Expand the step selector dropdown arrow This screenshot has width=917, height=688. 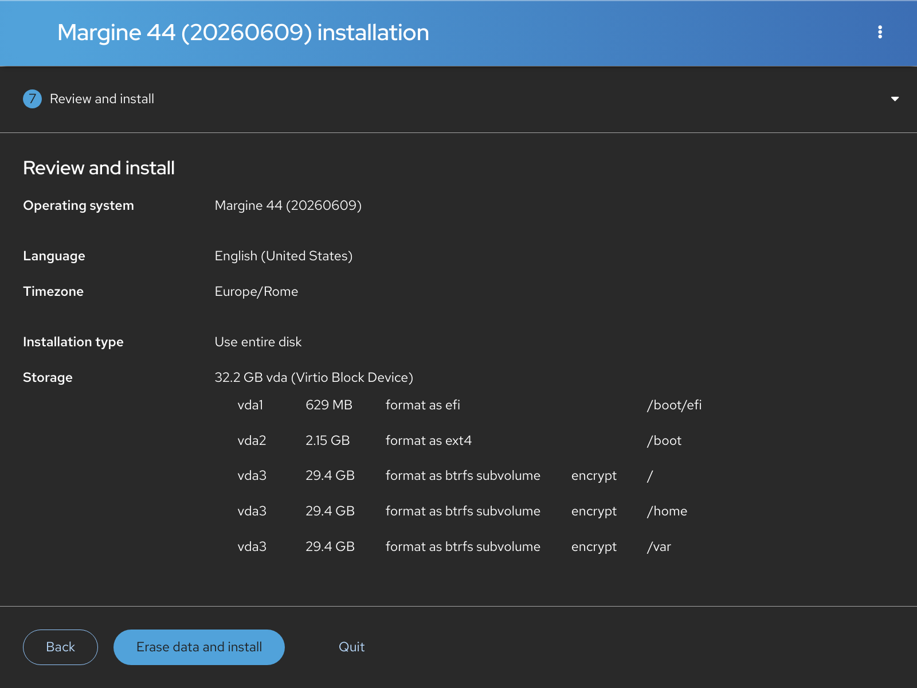[895, 99]
